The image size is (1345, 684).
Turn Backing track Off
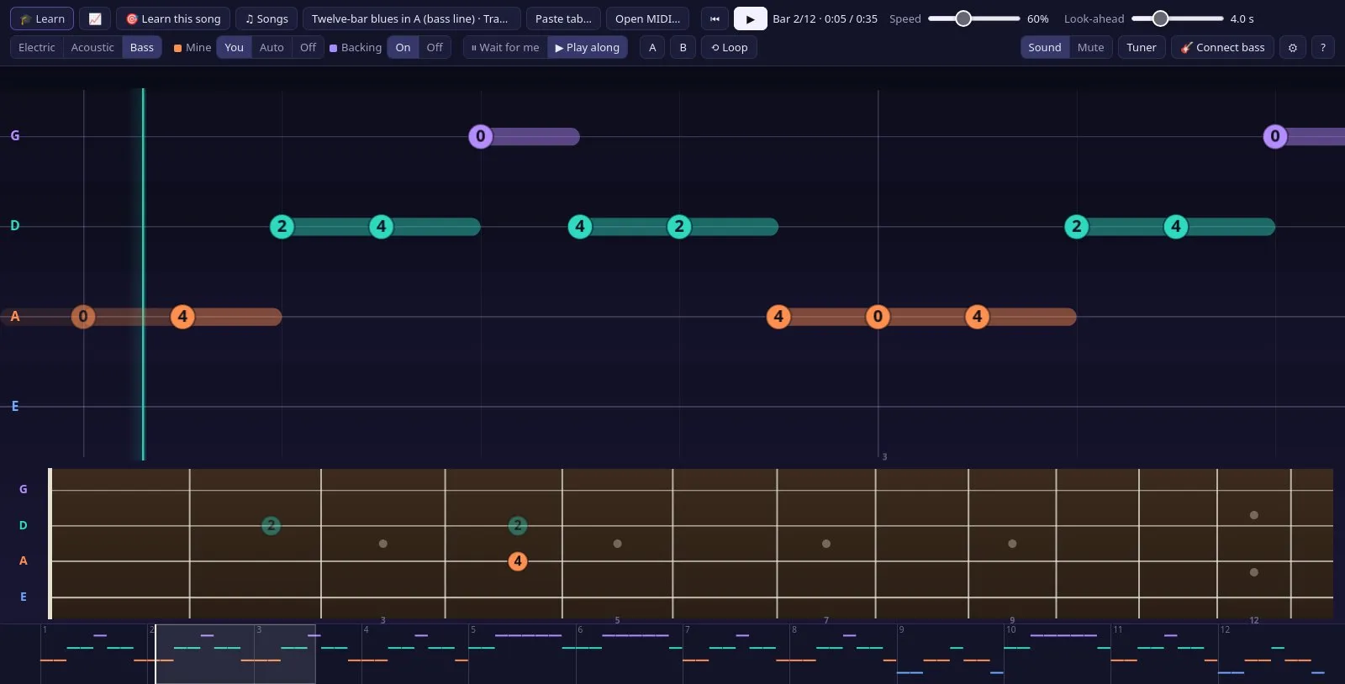click(x=435, y=47)
